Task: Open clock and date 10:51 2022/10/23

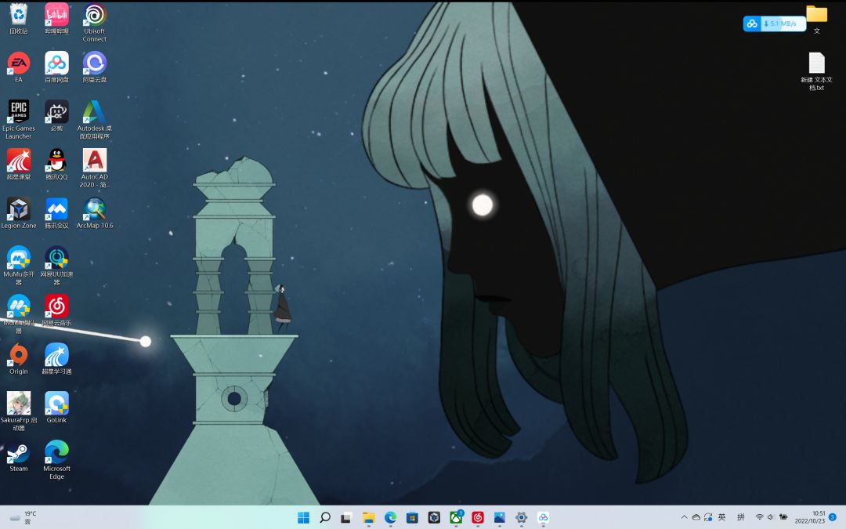Action: pyautogui.click(x=810, y=517)
